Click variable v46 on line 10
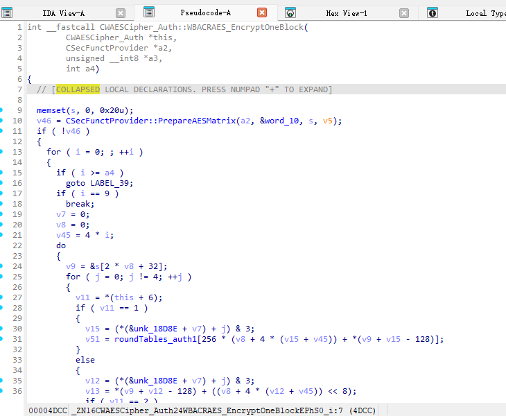This screenshot has height=416, width=506. pyautogui.click(x=44, y=121)
